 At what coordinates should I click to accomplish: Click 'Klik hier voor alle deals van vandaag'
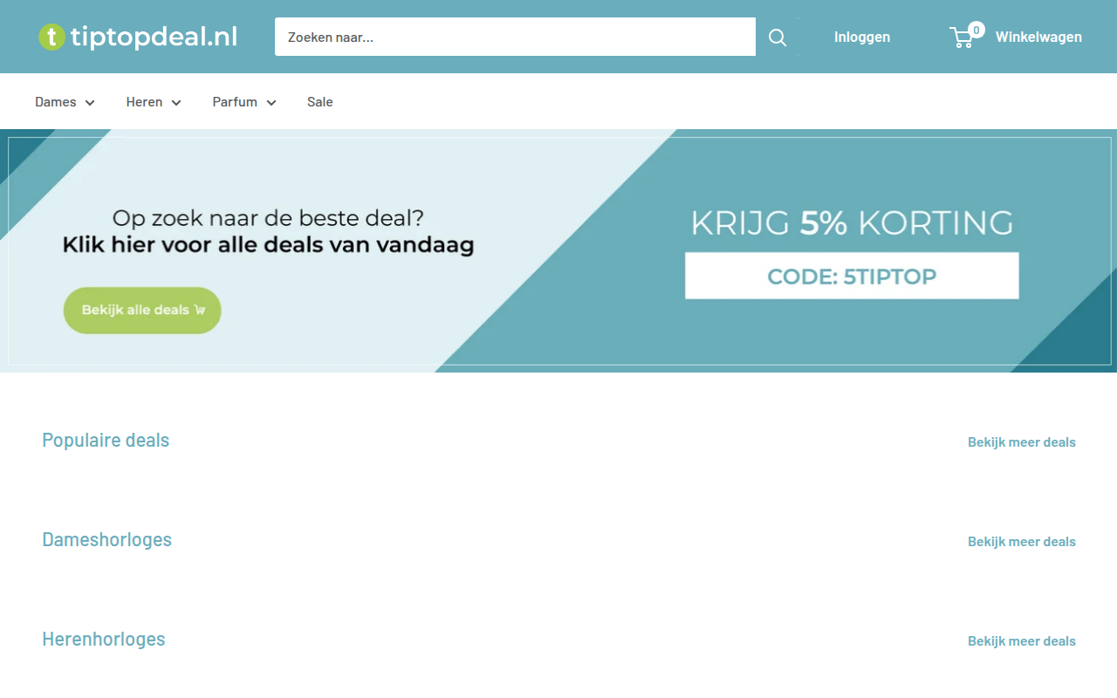(x=268, y=245)
